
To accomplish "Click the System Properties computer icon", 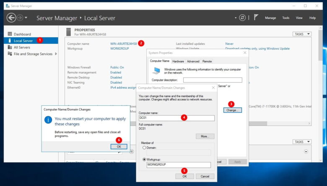I will (x=156, y=71).
